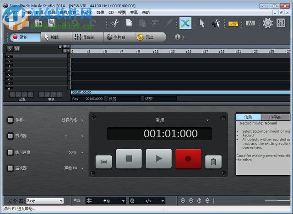Viewport: 293px width, 214px height.
Task: Enable the 监视器 monitor checkbox
Action: [x=10, y=168]
